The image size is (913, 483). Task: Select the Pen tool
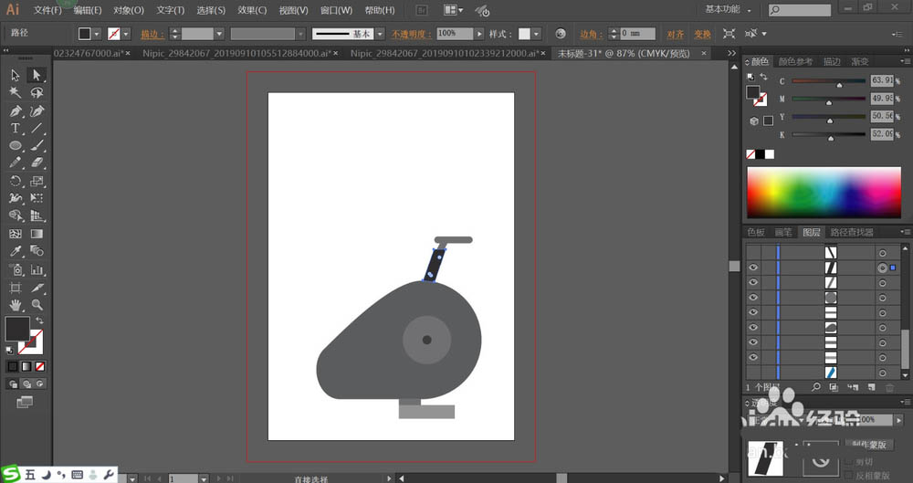pos(16,110)
